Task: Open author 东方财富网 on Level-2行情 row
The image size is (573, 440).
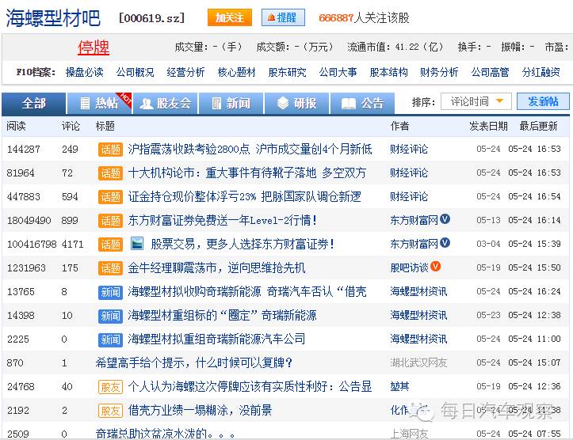Action: point(414,220)
